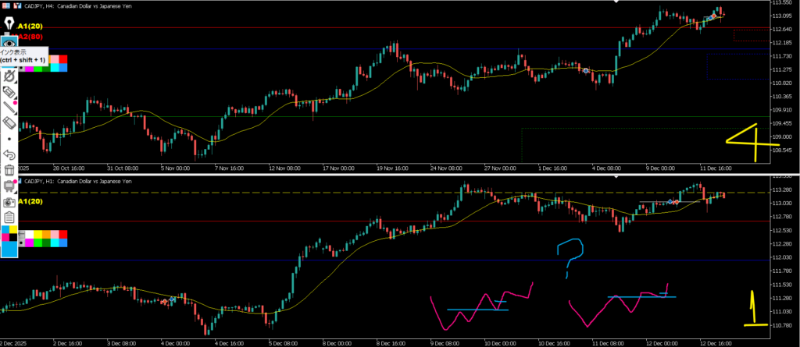Clear drawings with the trash icon
This screenshot has width=800, height=347.
coord(9,170)
